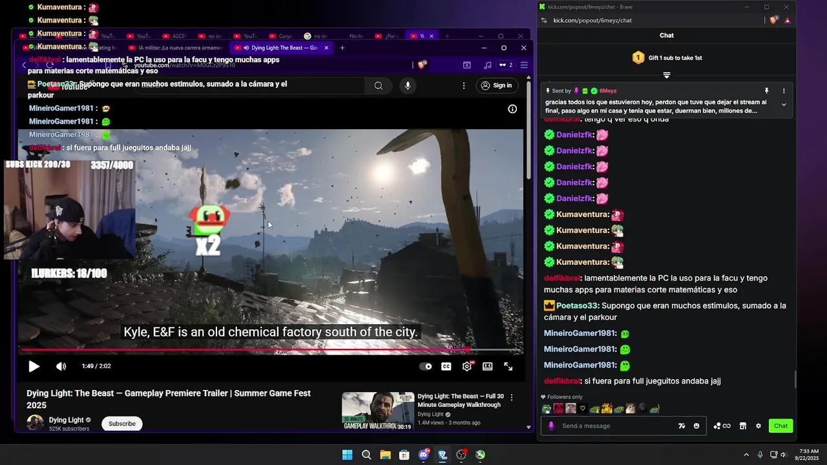
Task: Open options for Gameplay Walkthrough suggestion
Action: coord(512,397)
